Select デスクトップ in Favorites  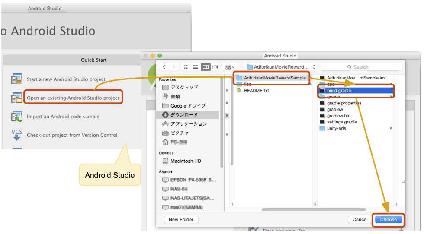click(x=184, y=88)
